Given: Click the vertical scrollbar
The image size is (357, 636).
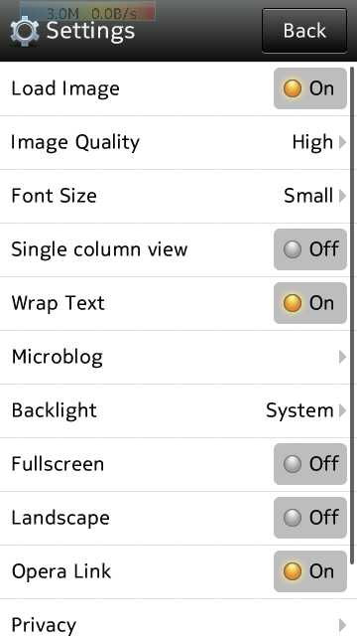Looking at the screenshot, I should tap(352, 316).
